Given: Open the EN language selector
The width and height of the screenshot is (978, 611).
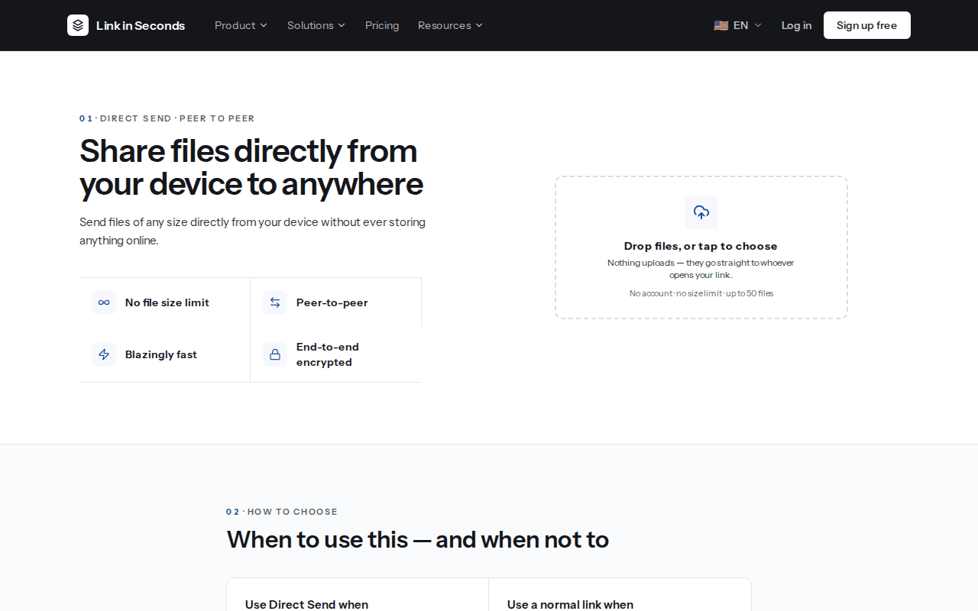Looking at the screenshot, I should pyautogui.click(x=738, y=25).
